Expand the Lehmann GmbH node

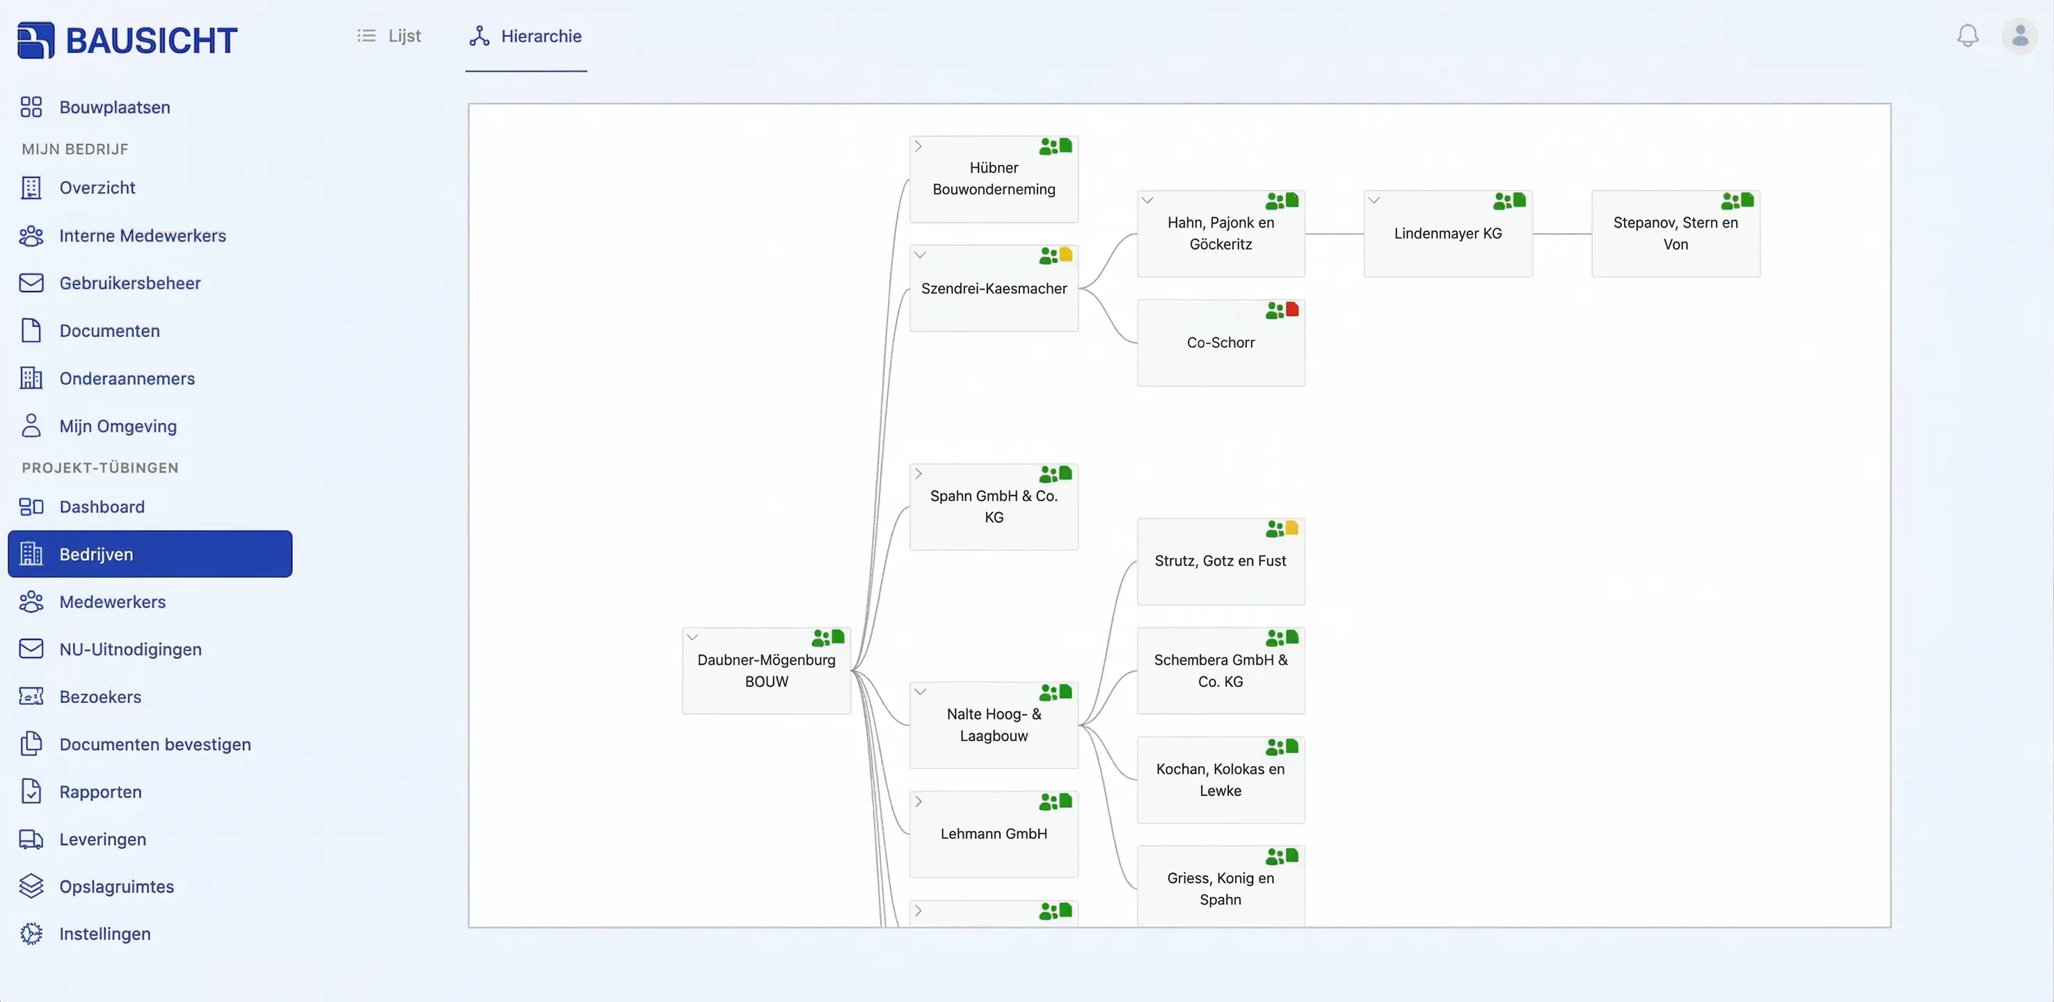tap(918, 801)
